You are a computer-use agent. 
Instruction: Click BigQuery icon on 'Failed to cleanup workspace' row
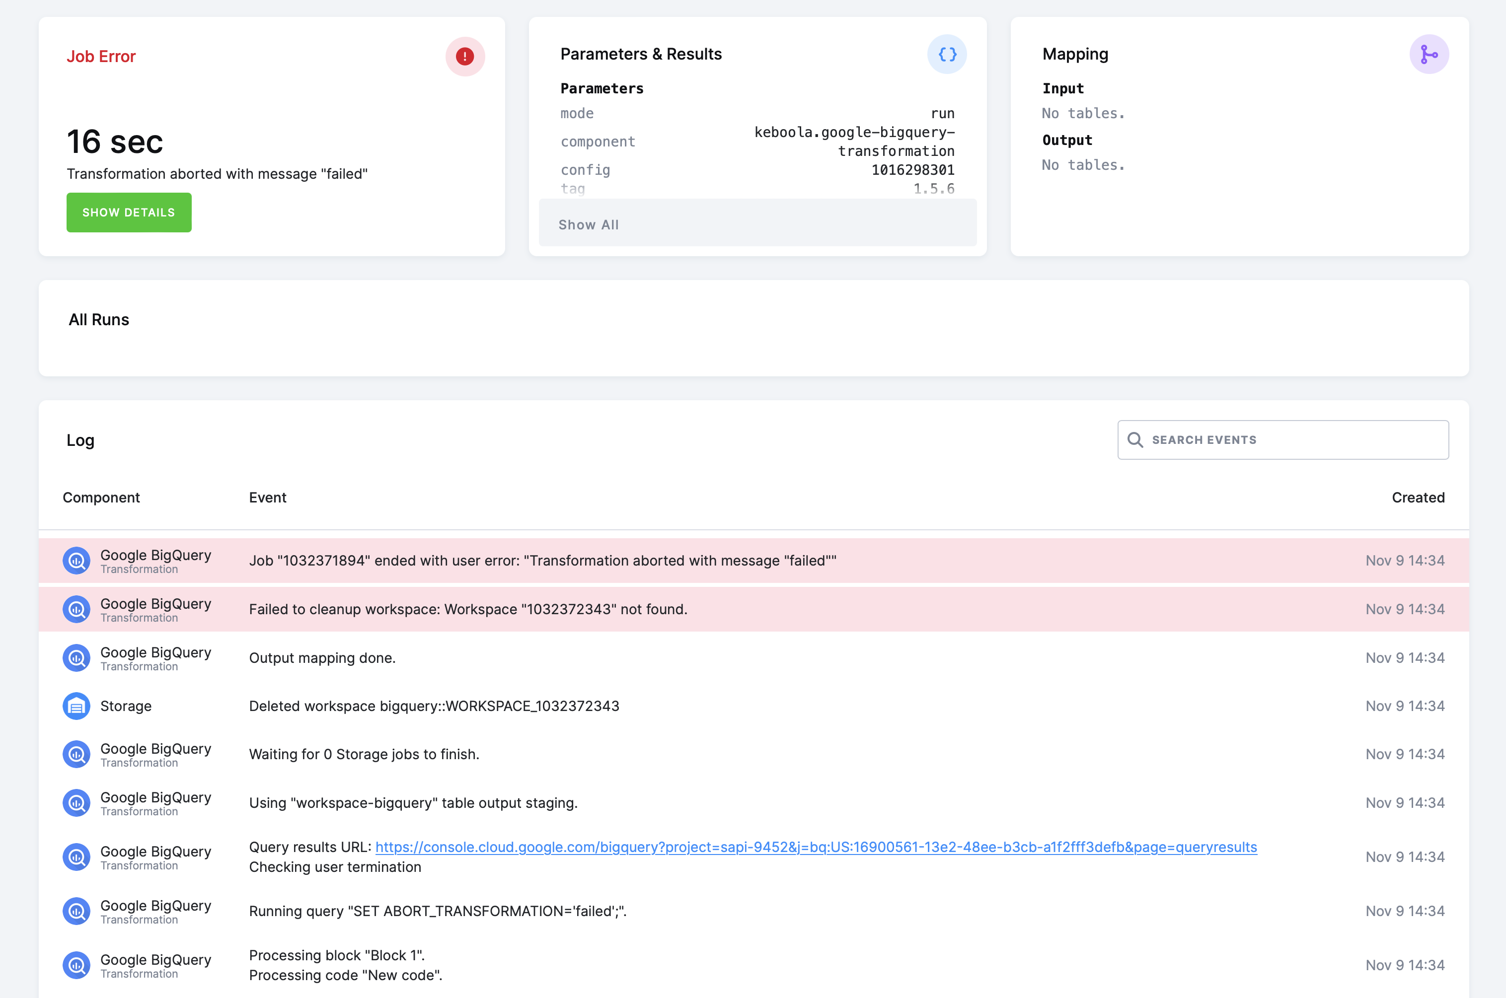[x=76, y=609]
